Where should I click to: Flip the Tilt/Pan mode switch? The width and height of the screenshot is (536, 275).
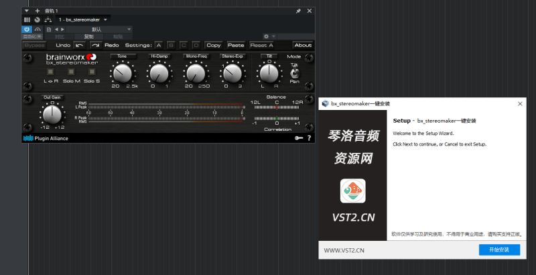tap(295, 72)
